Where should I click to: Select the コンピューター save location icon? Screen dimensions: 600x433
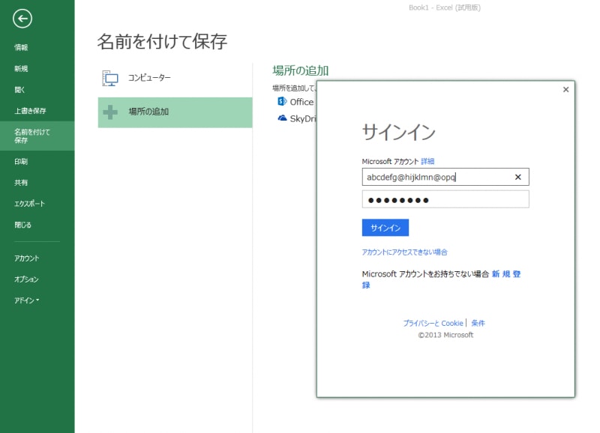tap(109, 77)
